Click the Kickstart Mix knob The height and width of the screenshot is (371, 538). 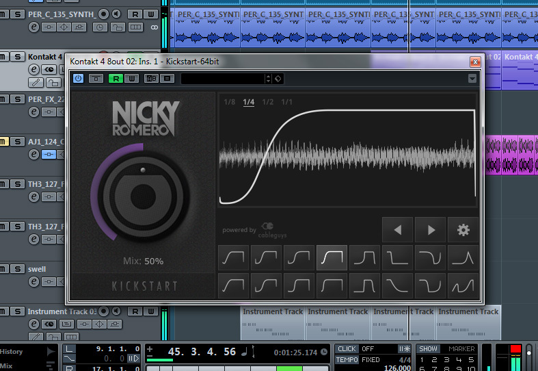(x=143, y=196)
